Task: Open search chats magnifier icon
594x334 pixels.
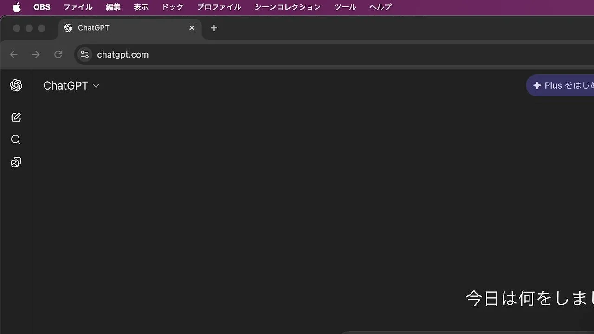Action: (x=16, y=140)
